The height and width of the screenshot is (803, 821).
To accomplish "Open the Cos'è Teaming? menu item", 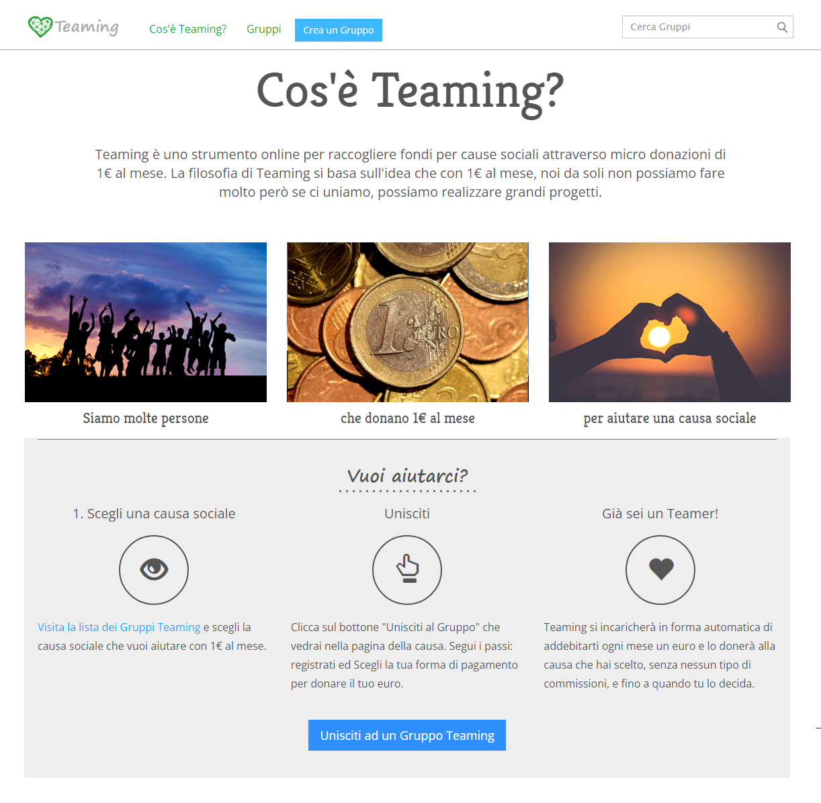I will tap(187, 29).
